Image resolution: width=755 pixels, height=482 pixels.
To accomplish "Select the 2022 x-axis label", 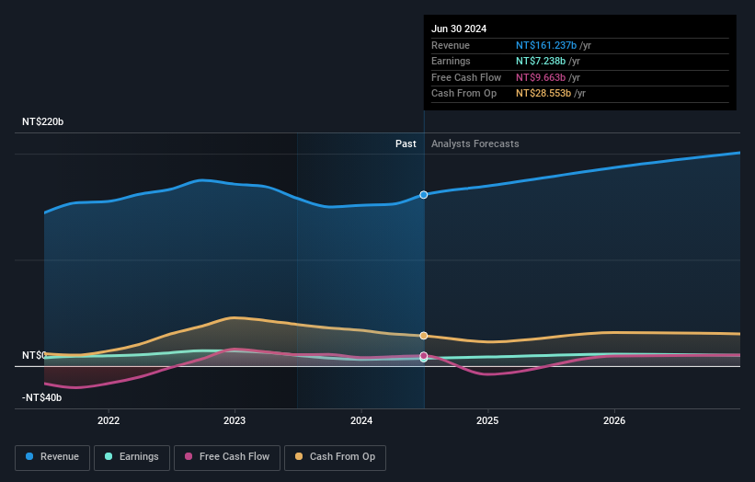I will coord(109,420).
